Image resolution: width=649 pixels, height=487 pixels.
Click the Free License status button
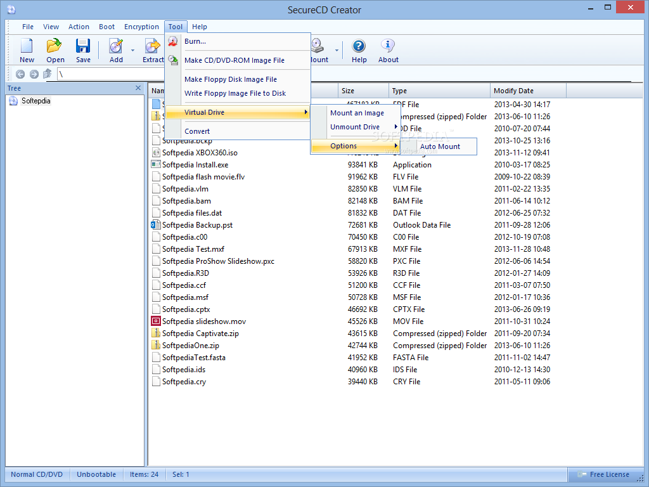tap(604, 474)
